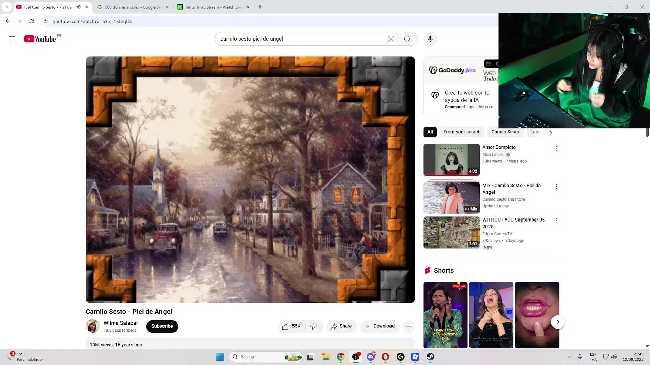
Task: Open Mix - Camilo Sesto - Piel de Angel
Action: pos(511,189)
